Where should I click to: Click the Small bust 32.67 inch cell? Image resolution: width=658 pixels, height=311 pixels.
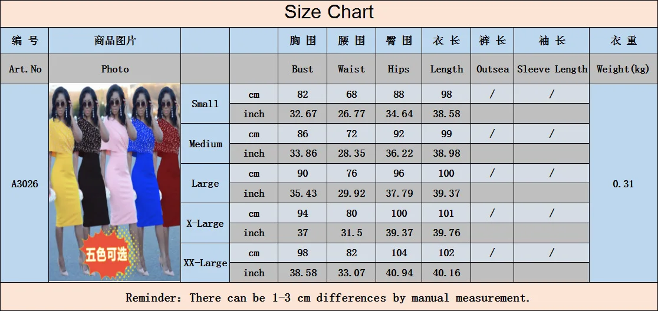coord(302,114)
